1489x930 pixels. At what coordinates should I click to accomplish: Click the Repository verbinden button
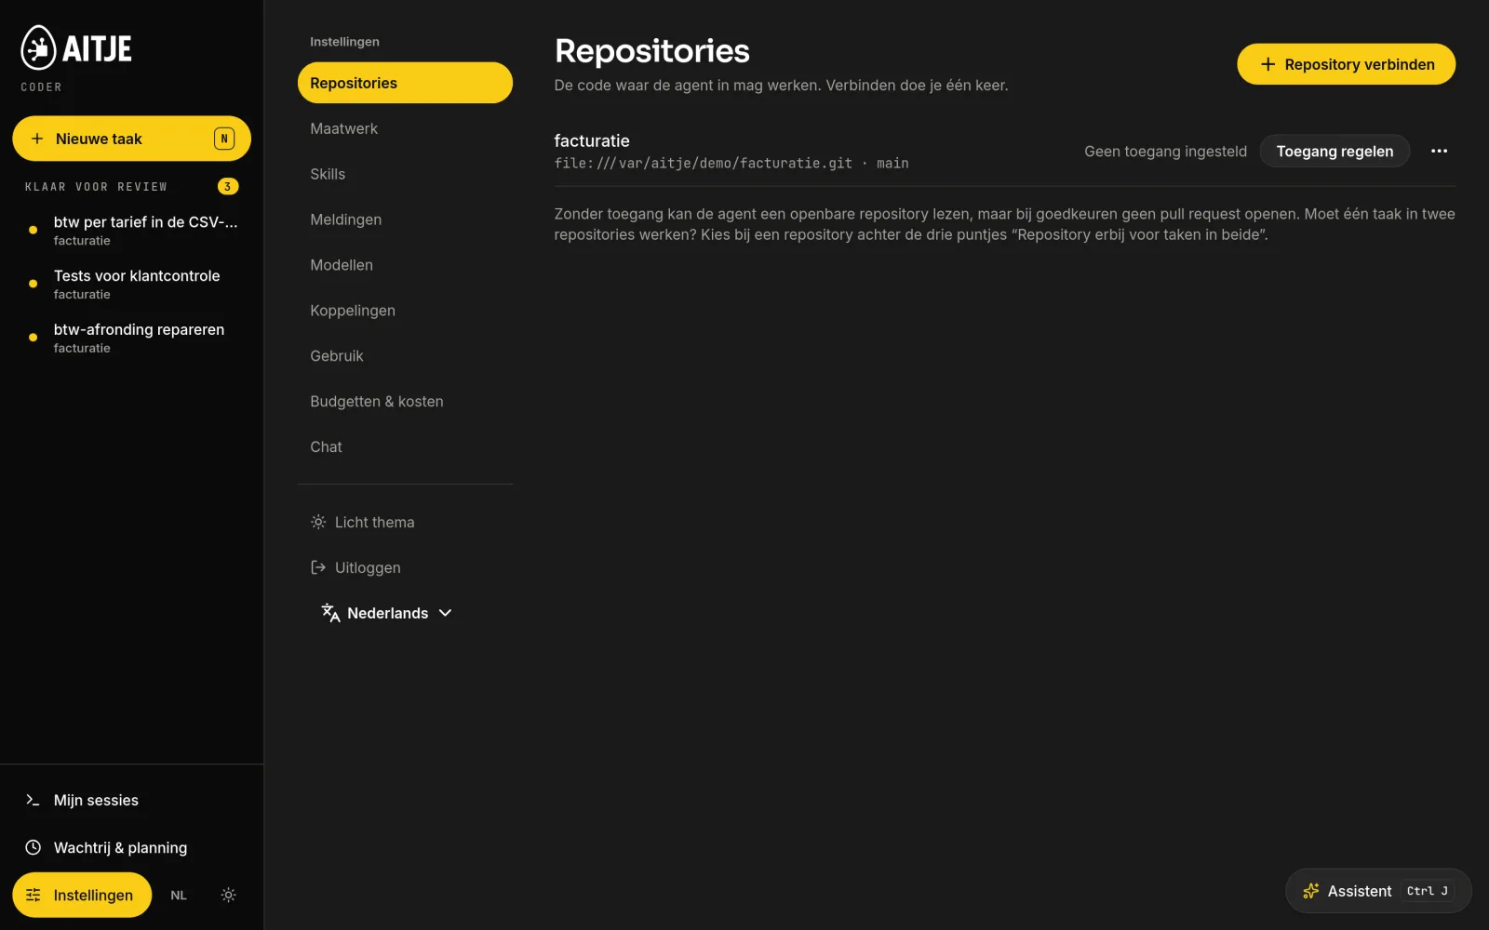click(1346, 64)
